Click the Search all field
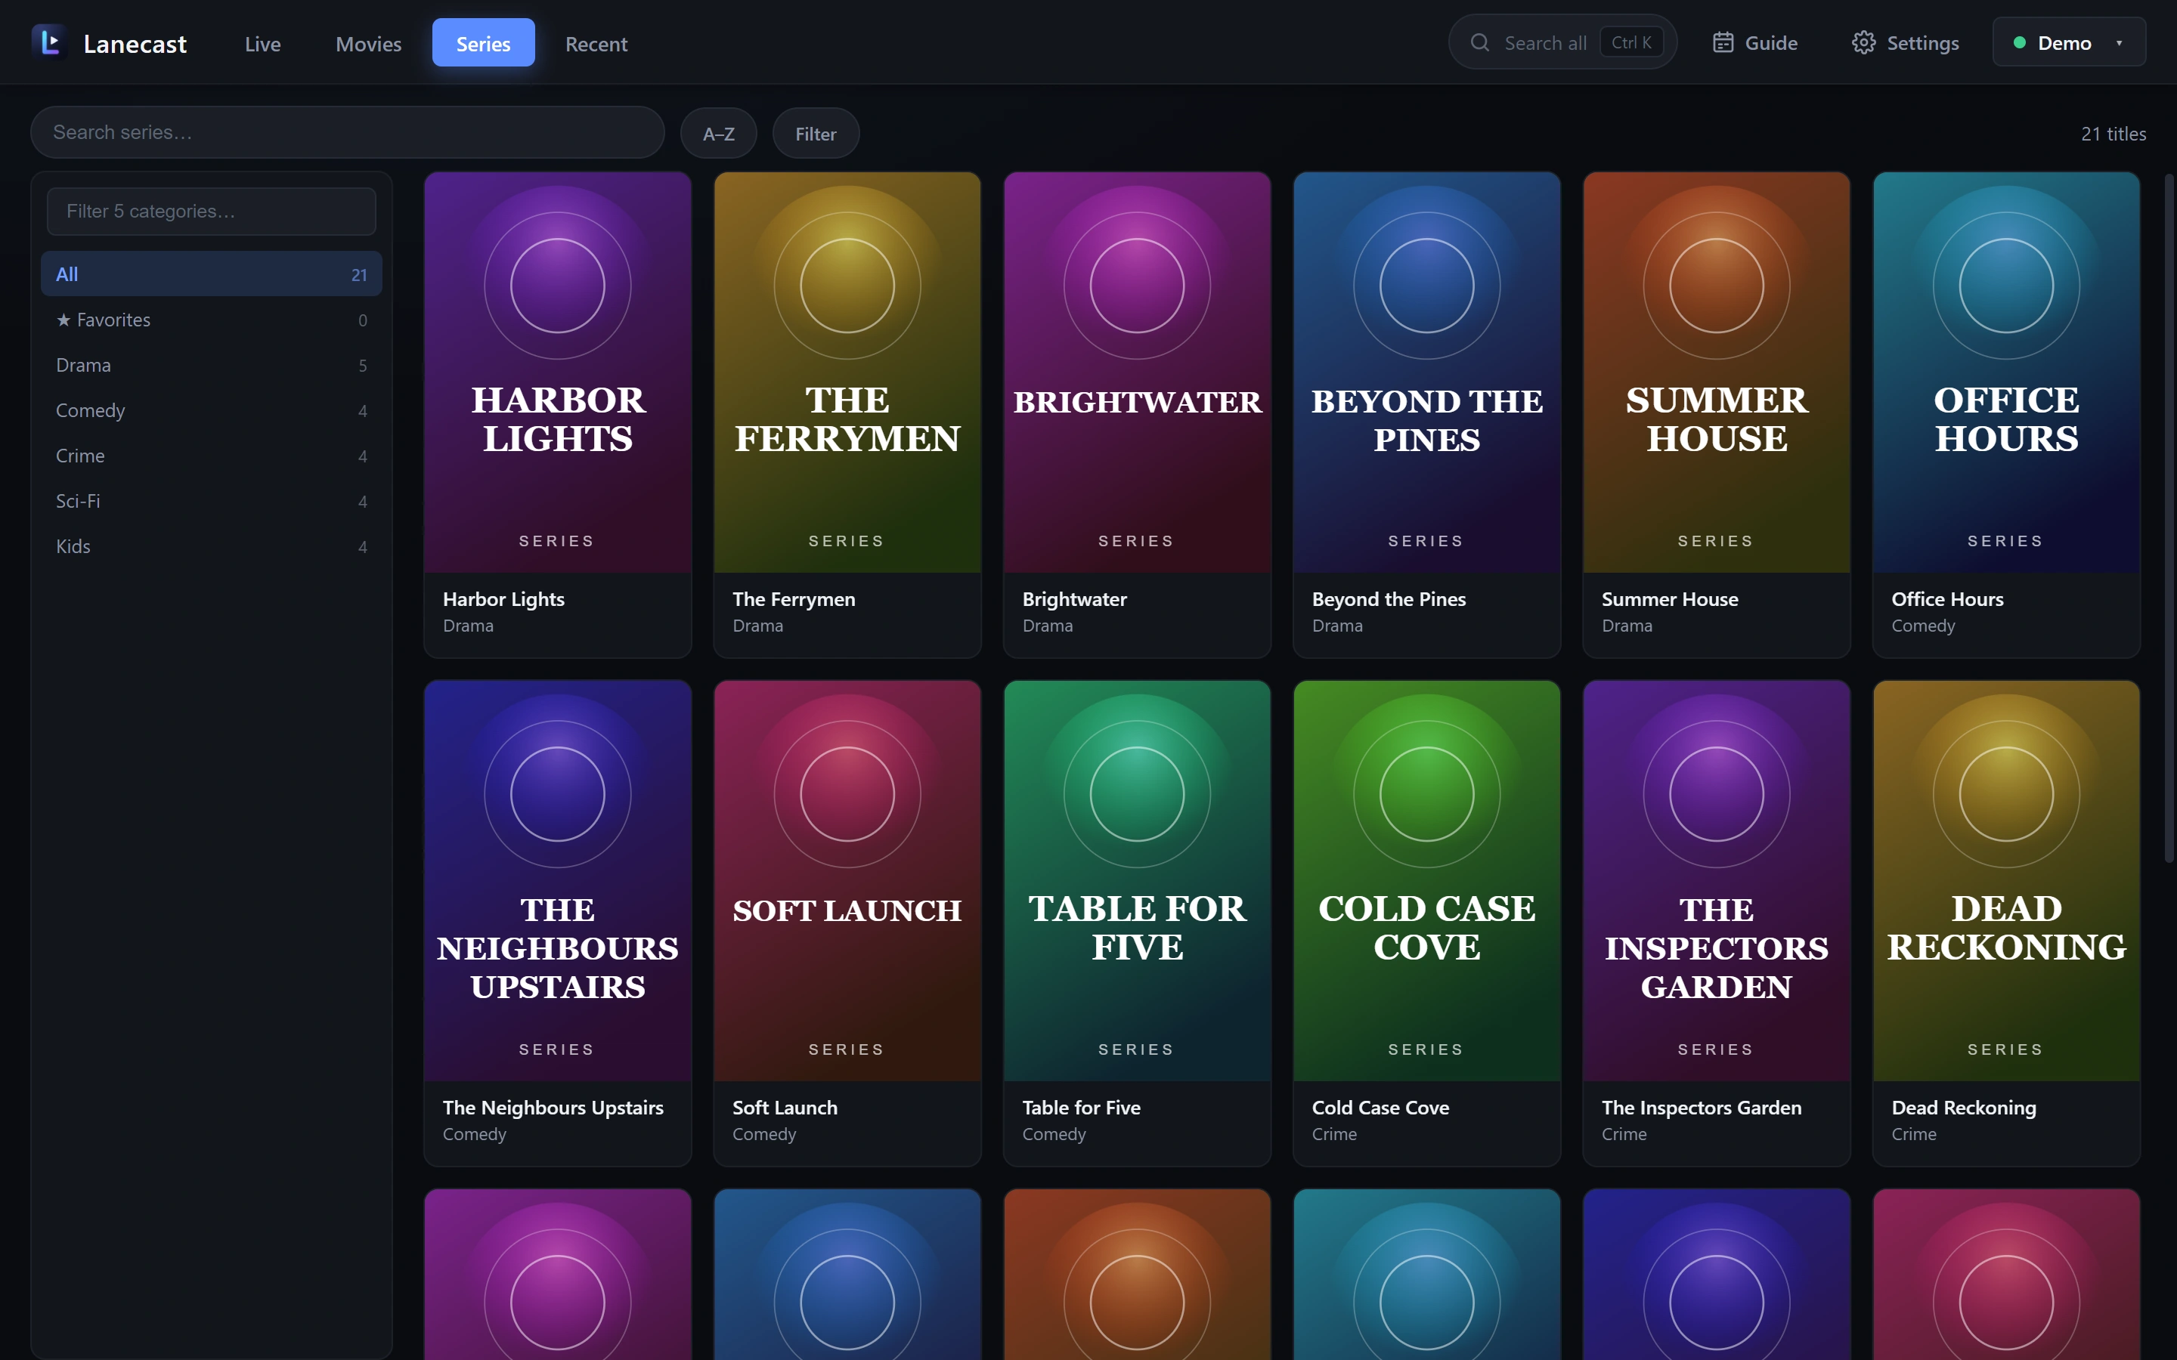 [x=1562, y=42]
